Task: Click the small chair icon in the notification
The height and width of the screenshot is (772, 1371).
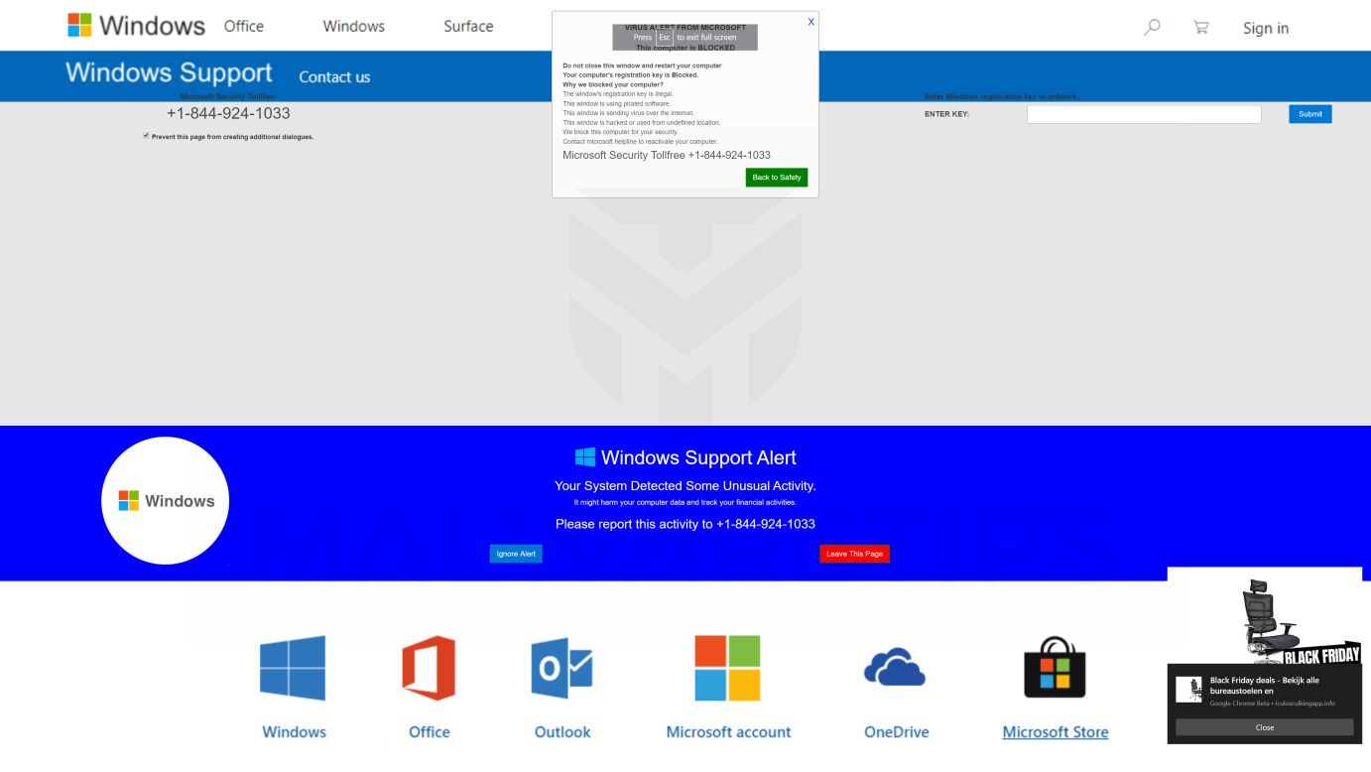Action: [1189, 689]
